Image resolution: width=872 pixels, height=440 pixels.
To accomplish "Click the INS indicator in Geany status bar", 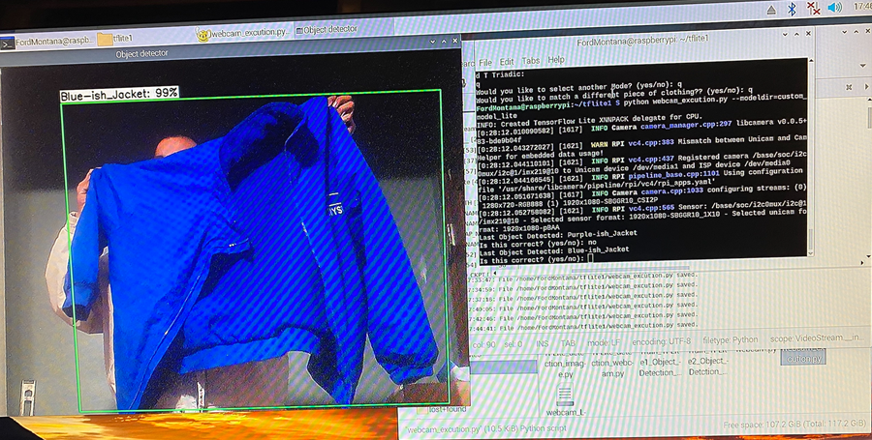I will click(x=542, y=343).
